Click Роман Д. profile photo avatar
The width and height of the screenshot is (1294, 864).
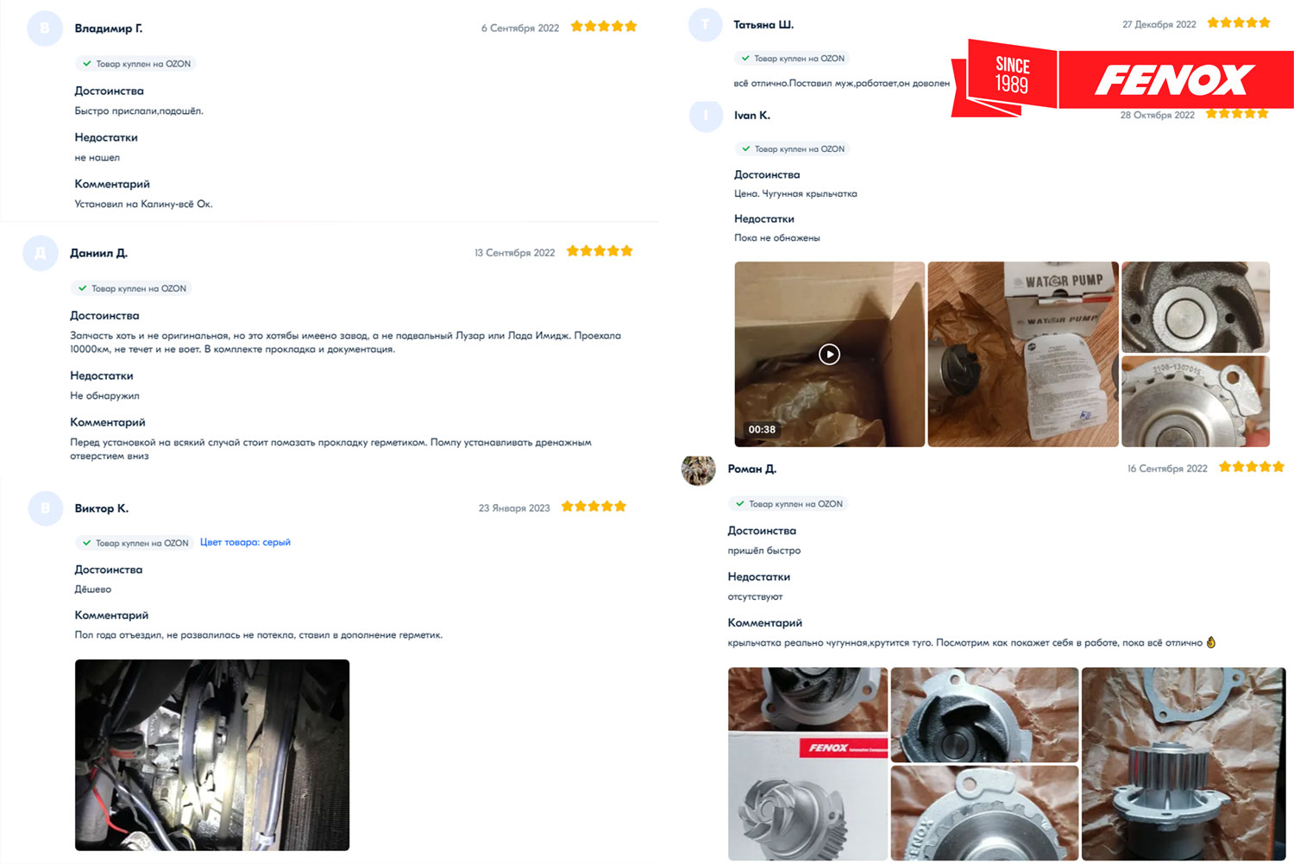pyautogui.click(x=699, y=470)
